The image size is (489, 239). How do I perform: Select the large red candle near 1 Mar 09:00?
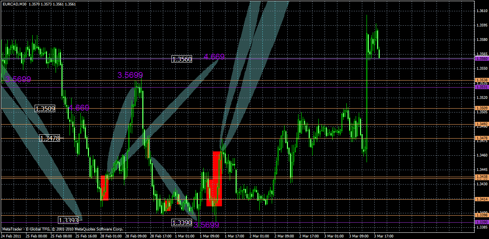coord(217,167)
